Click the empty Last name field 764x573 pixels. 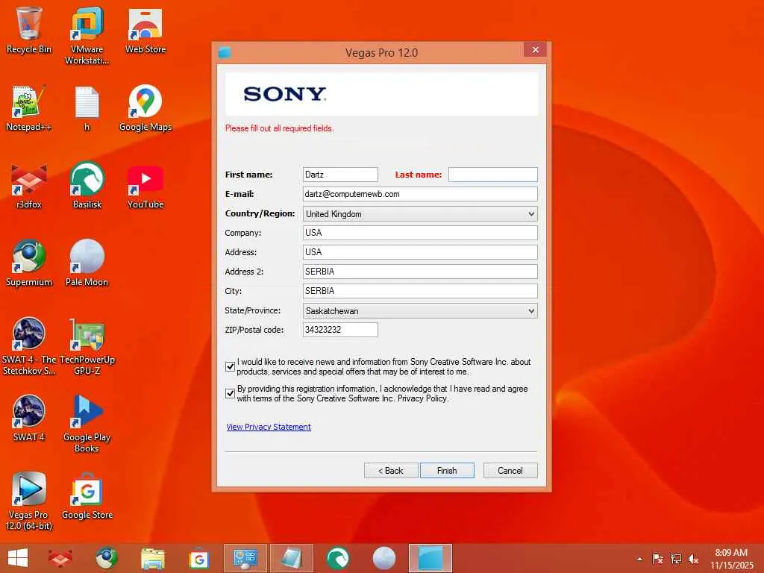click(x=492, y=175)
